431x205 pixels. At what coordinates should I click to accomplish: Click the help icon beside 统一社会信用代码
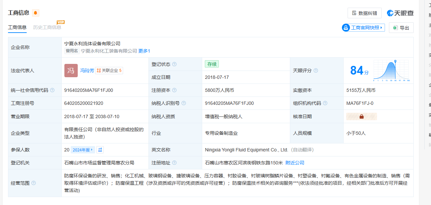[52, 90]
